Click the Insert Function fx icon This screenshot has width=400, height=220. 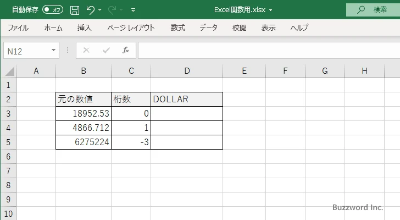[x=126, y=50]
